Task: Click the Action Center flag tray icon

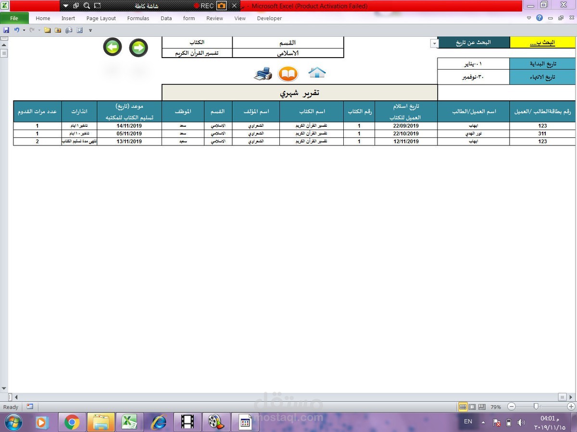Action: 497,422
